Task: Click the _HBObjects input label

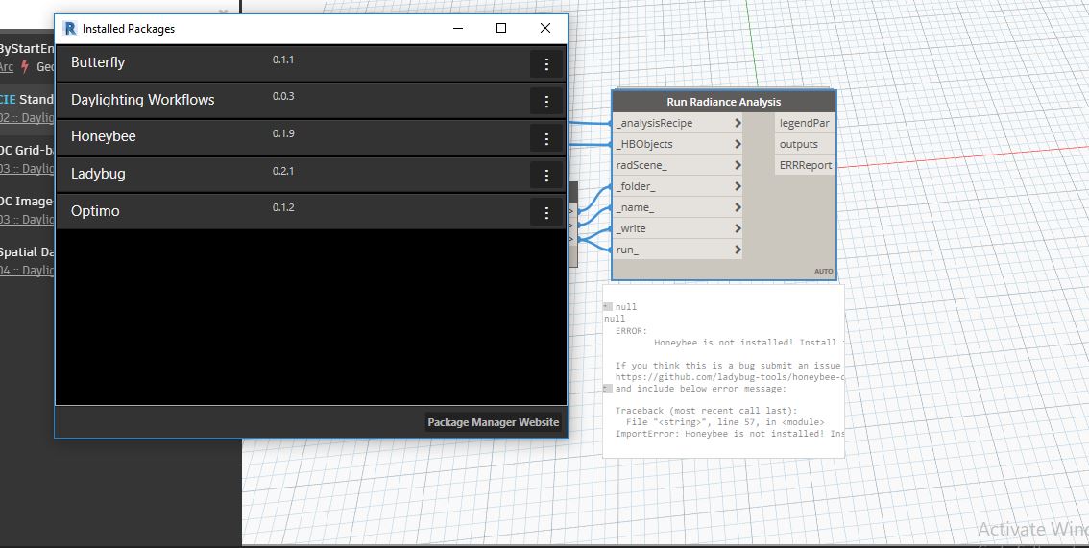Action: click(x=644, y=144)
